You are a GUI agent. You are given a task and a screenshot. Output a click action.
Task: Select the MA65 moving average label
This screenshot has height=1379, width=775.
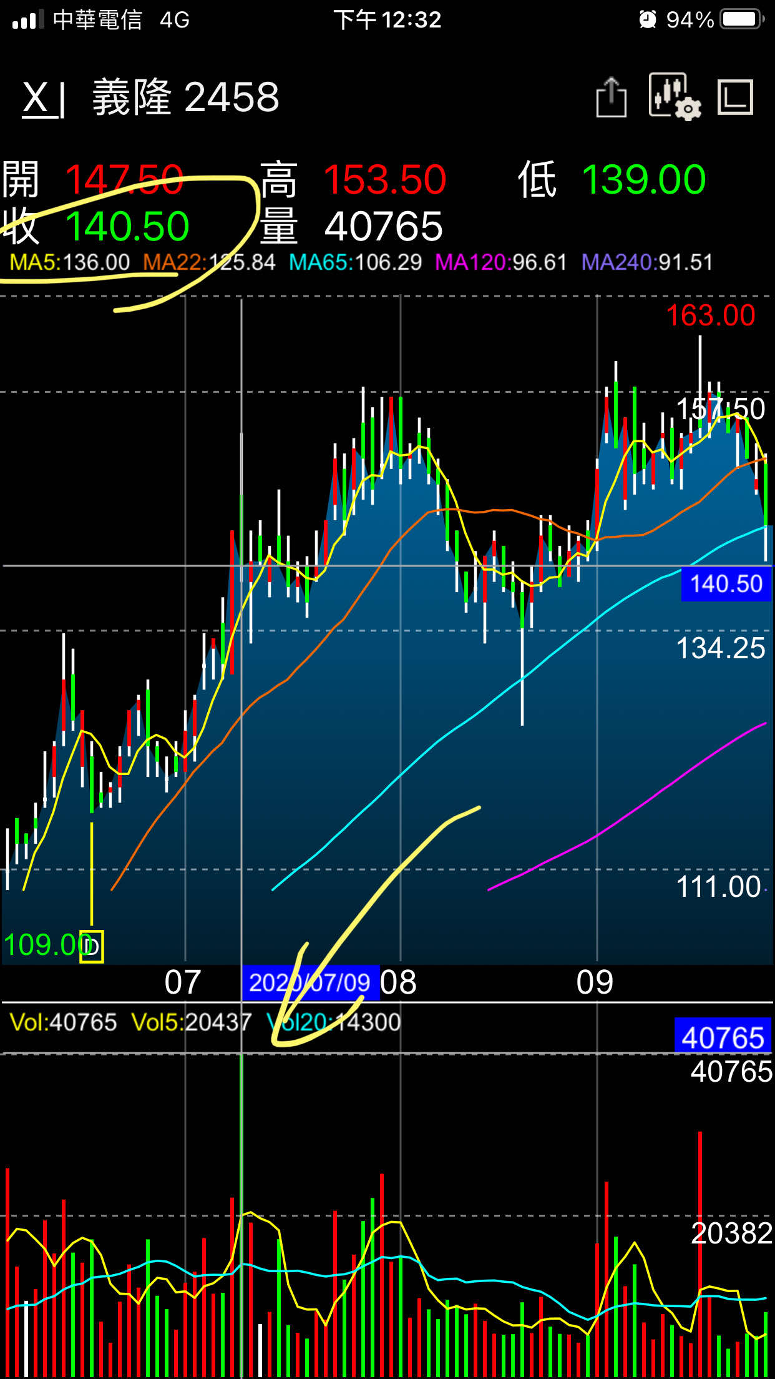[355, 262]
